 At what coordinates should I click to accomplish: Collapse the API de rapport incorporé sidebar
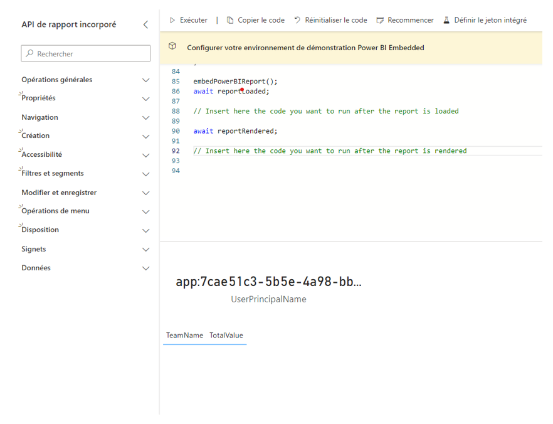145,24
